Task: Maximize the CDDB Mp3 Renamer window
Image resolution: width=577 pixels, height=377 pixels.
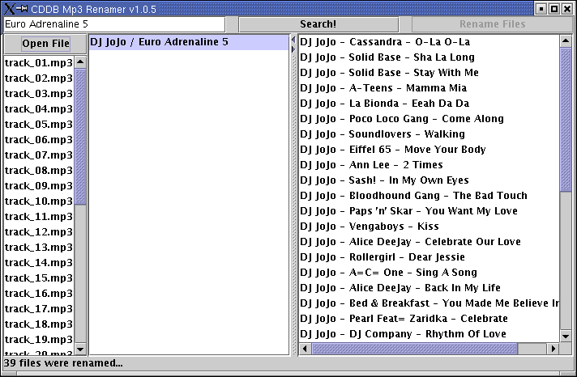Action: 554,9
